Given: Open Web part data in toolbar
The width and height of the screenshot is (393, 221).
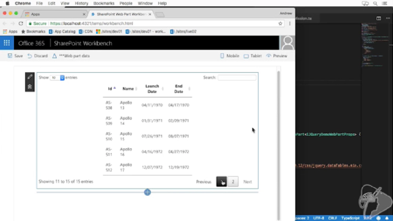Looking at the screenshot, I should tap(71, 56).
